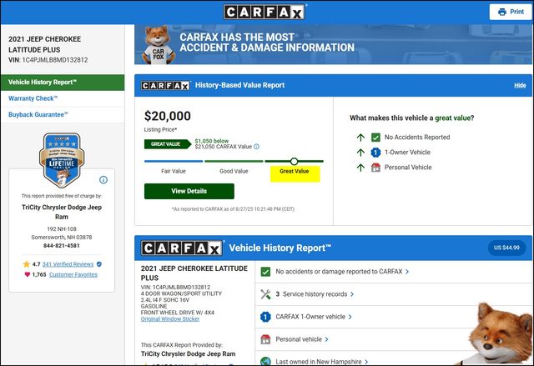Click the CARFAX logo in the header
The width and height of the screenshot is (534, 366).
(x=264, y=12)
